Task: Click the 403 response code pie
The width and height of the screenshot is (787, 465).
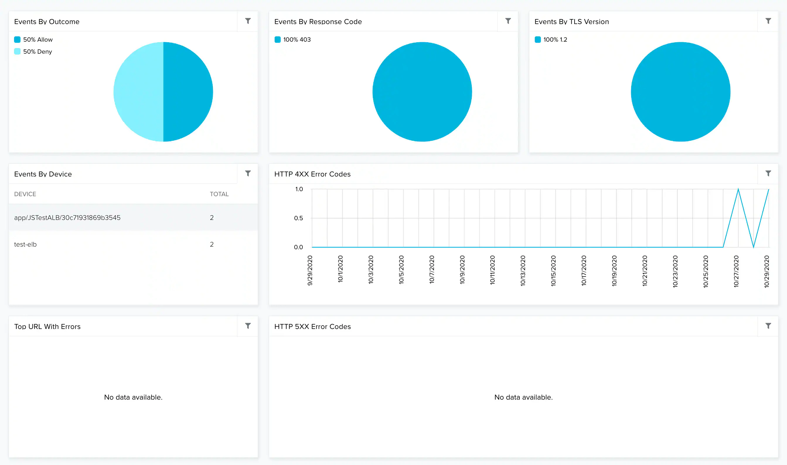Action: (422, 92)
